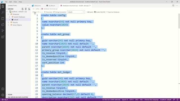Click the Split Editor icon
Screen dimensions: 180x101
click(173, 6)
